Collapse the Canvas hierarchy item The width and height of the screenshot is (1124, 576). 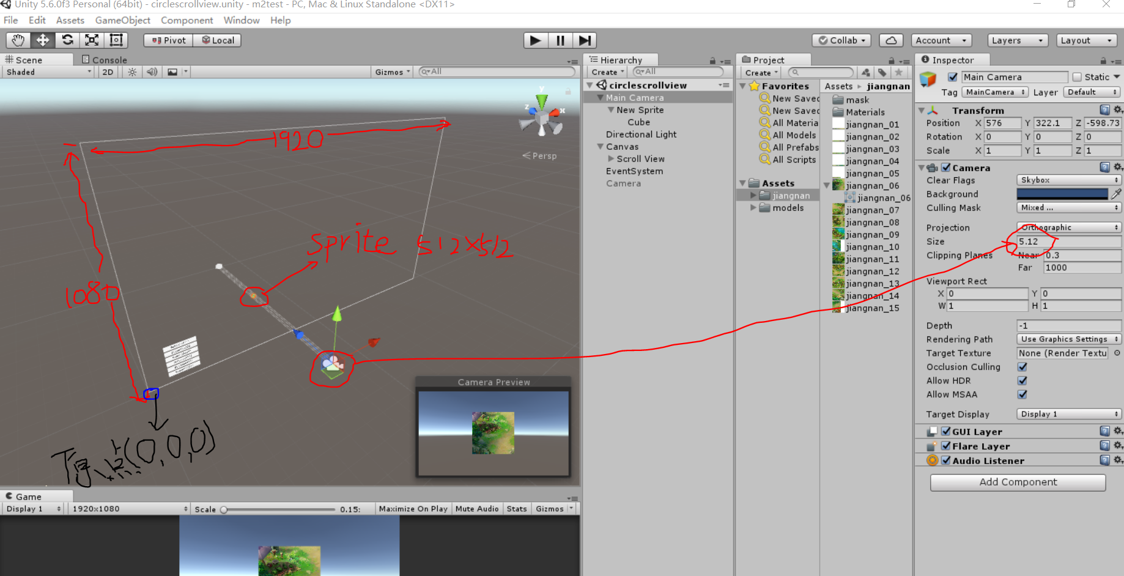coord(601,147)
